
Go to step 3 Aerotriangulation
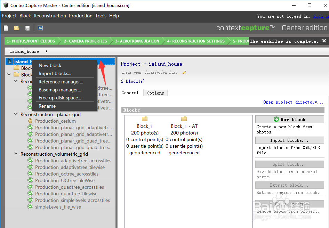(137, 41)
